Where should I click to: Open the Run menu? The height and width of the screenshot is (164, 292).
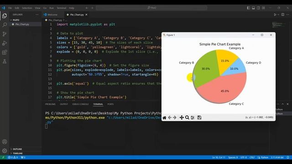pyautogui.click(x=52, y=8)
